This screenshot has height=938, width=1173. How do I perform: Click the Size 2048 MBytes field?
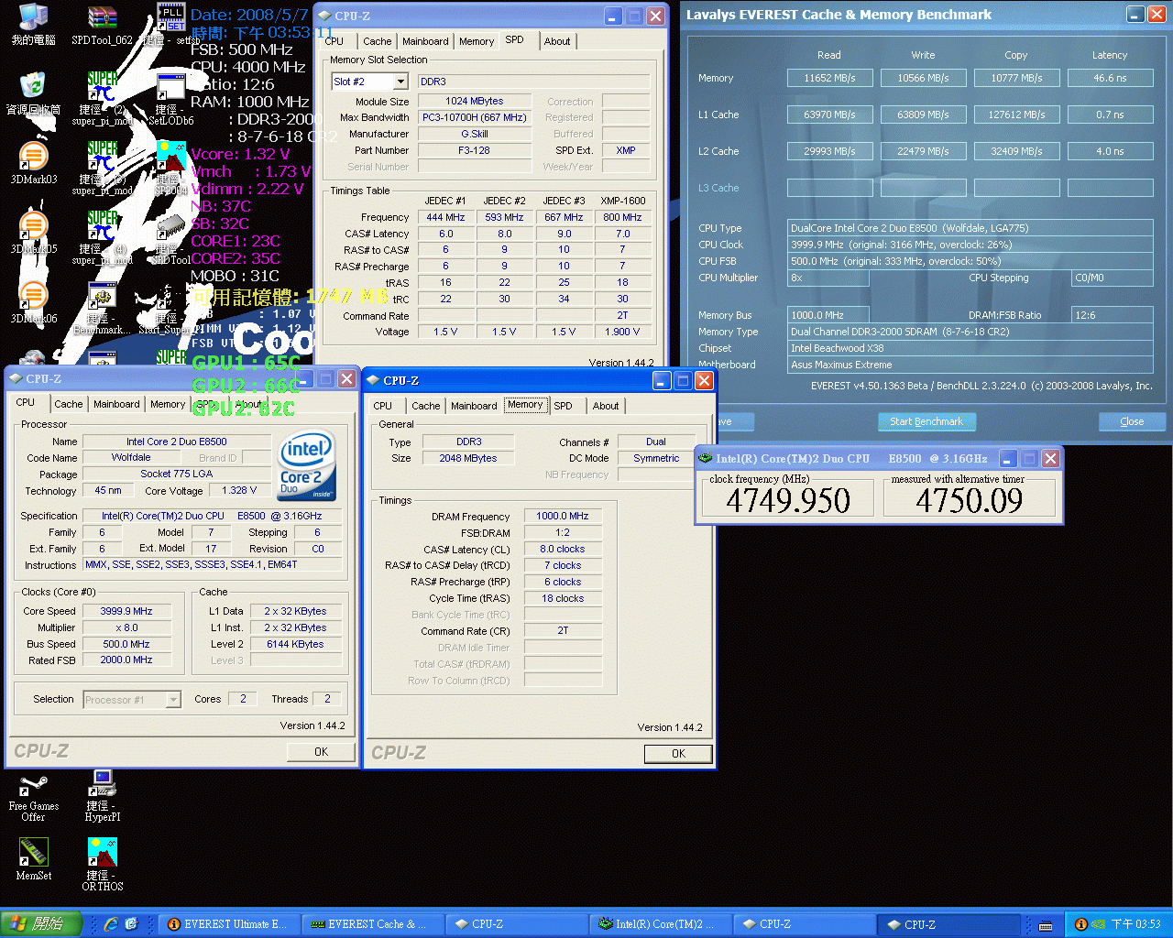point(468,458)
